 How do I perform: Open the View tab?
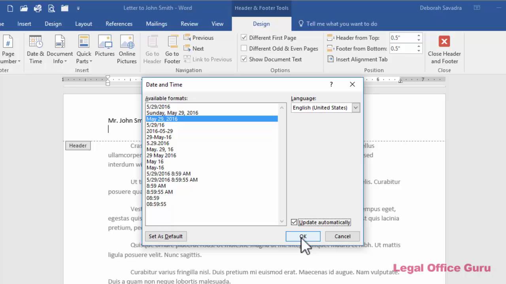(x=217, y=24)
